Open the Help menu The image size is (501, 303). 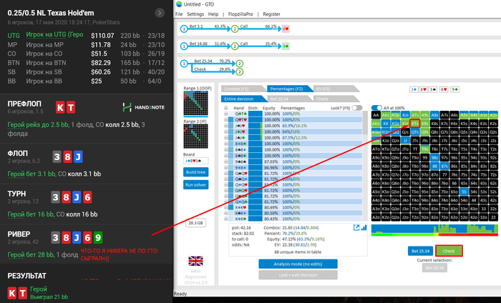[213, 14]
